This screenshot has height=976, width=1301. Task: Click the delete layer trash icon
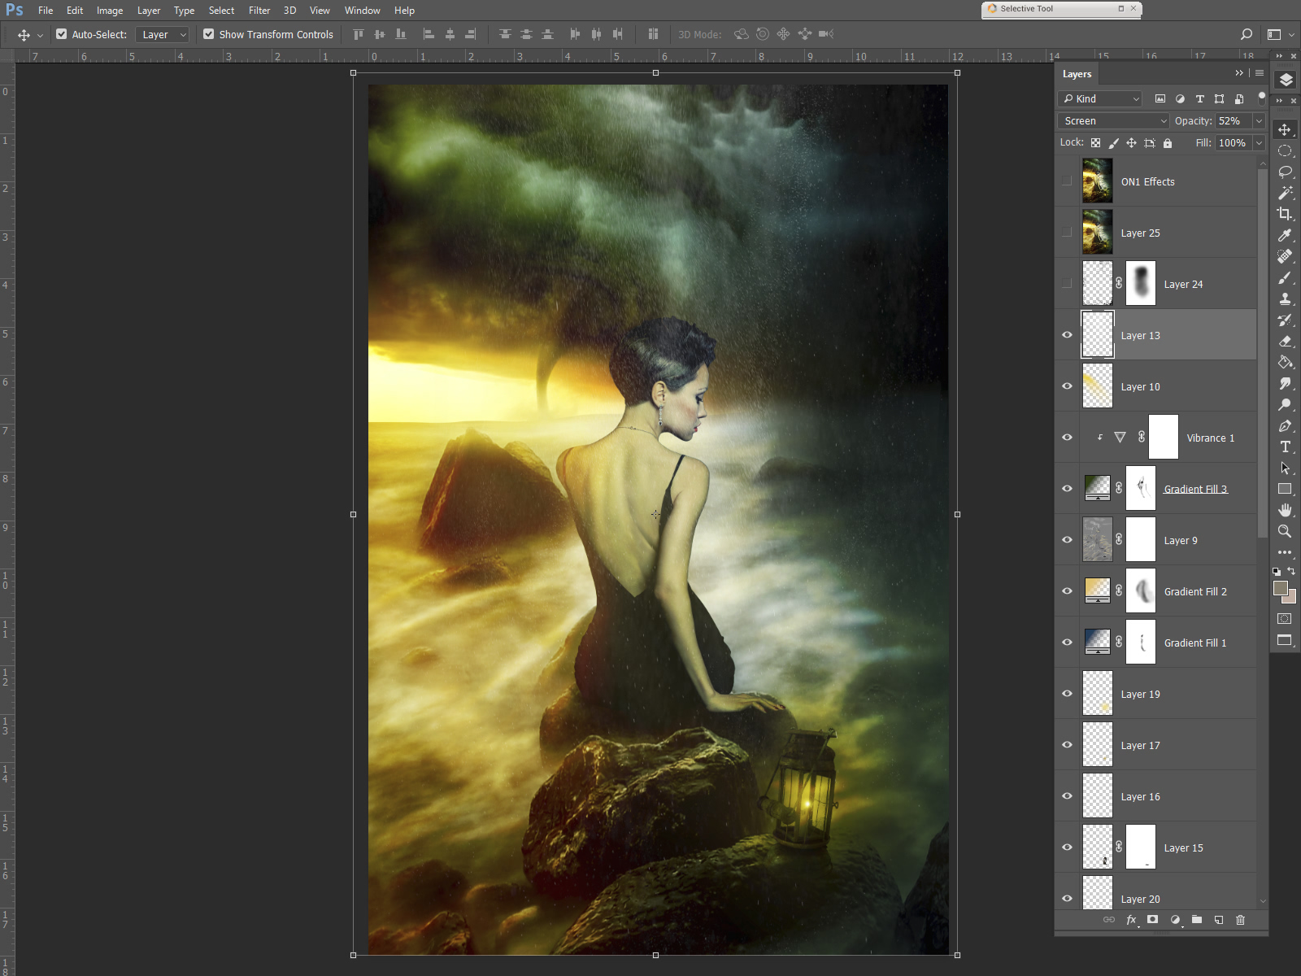pyautogui.click(x=1240, y=920)
